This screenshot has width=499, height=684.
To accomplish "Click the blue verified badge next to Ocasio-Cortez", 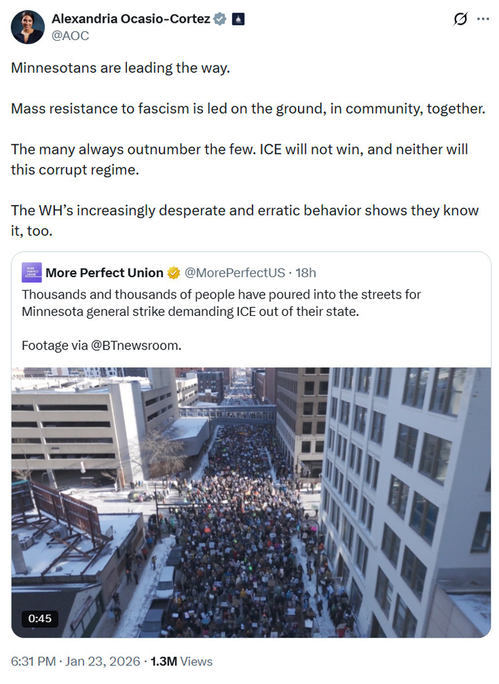I will (220, 19).
